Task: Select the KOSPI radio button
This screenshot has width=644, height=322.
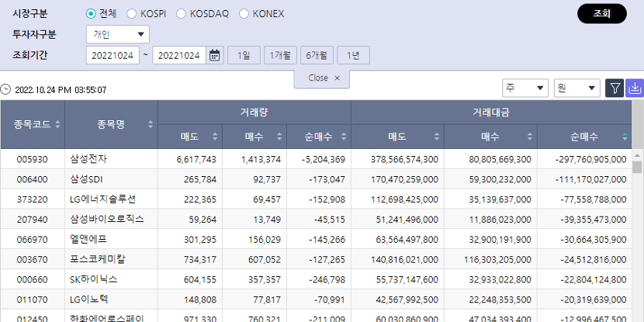Action: 131,14
